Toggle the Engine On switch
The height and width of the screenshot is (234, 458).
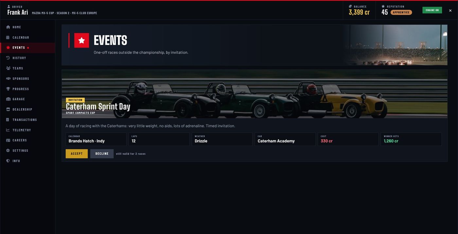pyautogui.click(x=432, y=10)
